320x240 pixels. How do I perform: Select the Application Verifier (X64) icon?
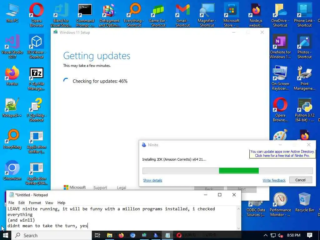pyautogui.click(x=36, y=173)
